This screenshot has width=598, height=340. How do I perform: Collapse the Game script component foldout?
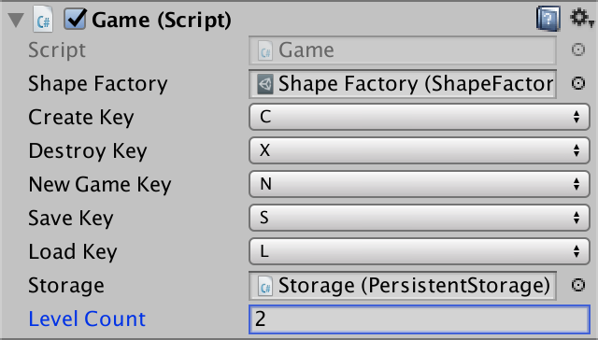click(16, 20)
